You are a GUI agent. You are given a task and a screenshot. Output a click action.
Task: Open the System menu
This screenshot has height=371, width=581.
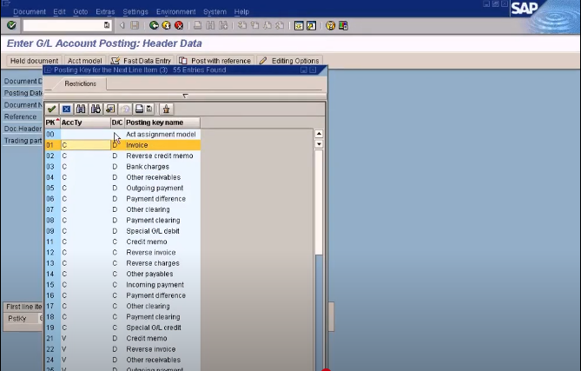click(x=215, y=12)
